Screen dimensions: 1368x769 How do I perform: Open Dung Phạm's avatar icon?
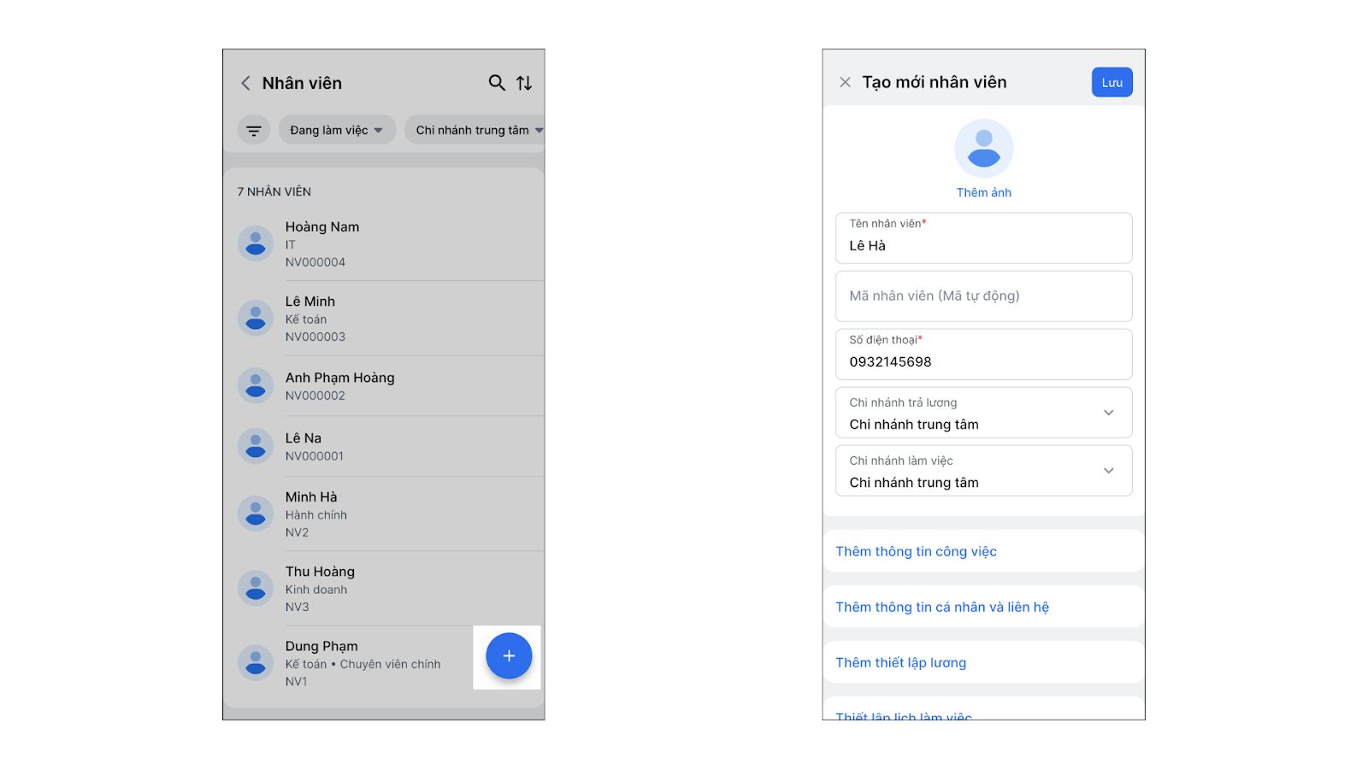click(x=255, y=663)
